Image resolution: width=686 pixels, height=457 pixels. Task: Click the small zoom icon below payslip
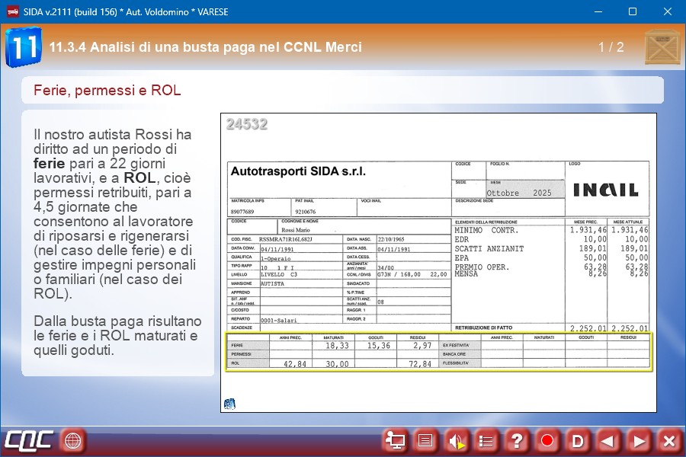[x=229, y=404]
